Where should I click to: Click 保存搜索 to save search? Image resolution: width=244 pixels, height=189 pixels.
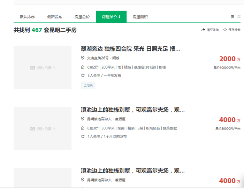[x=234, y=30]
